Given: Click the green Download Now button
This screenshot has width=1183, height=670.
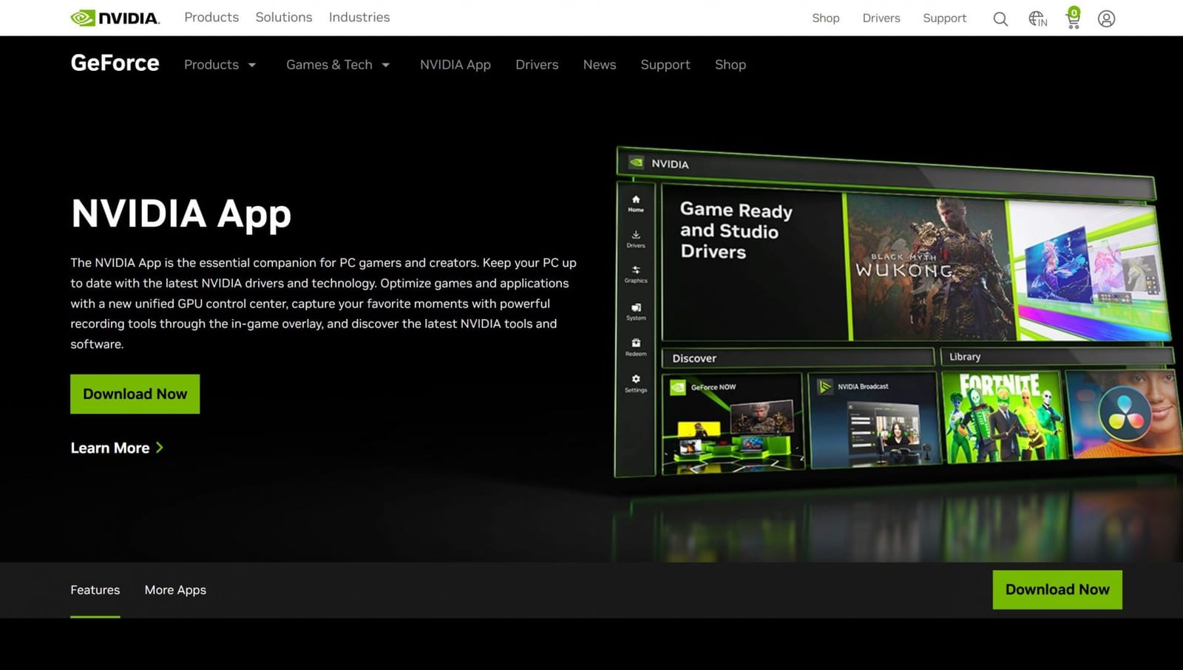Looking at the screenshot, I should pos(135,394).
